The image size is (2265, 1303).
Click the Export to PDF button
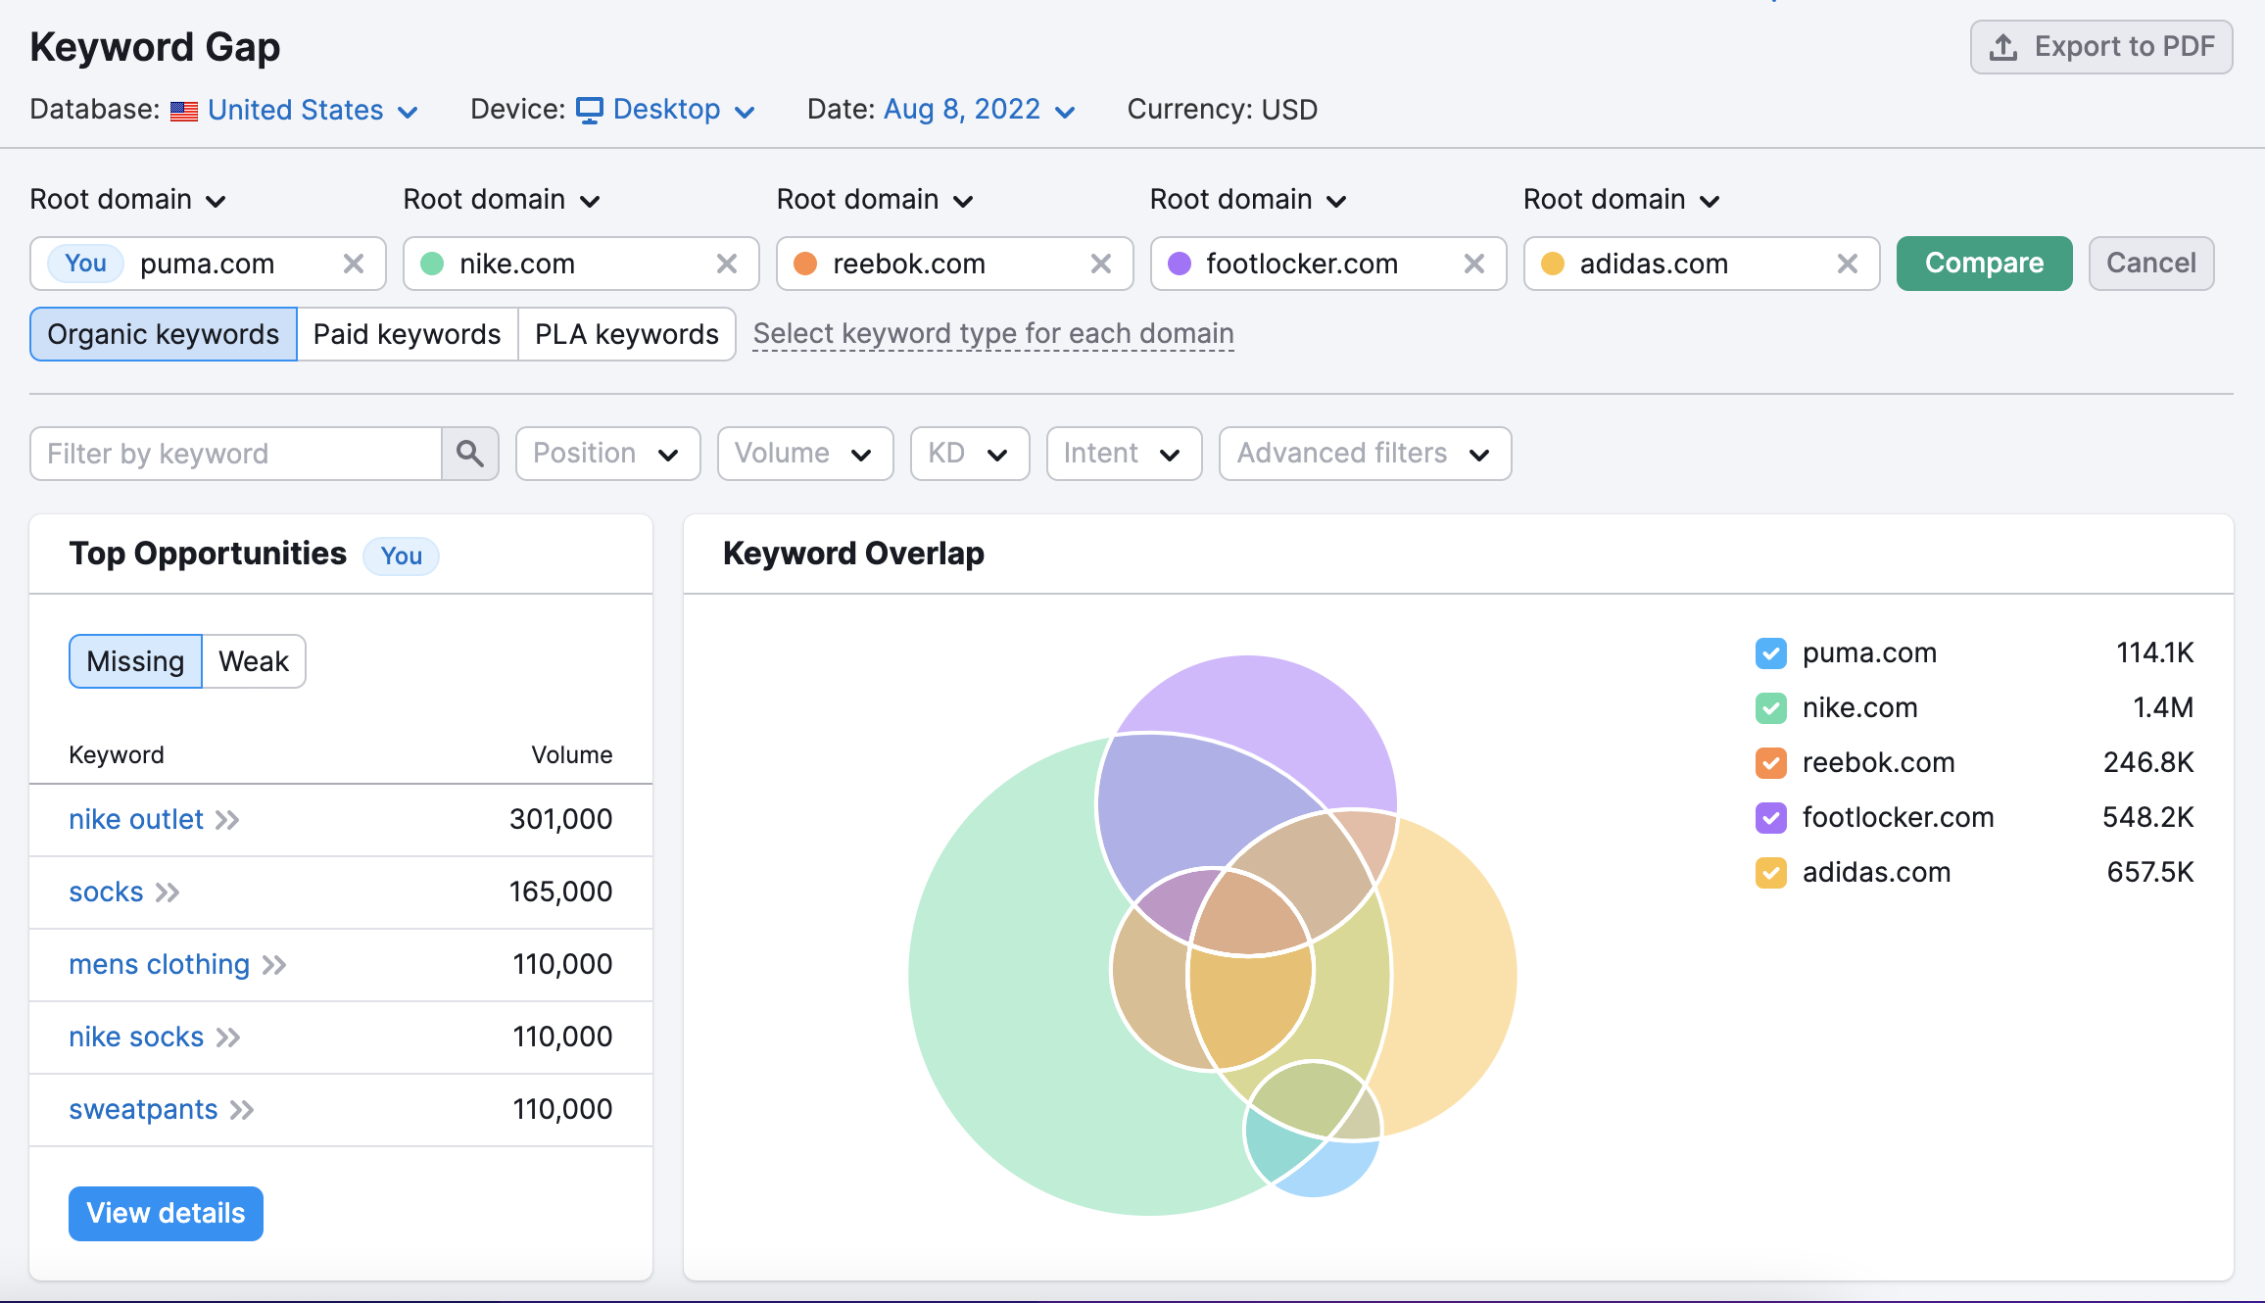point(2101,47)
